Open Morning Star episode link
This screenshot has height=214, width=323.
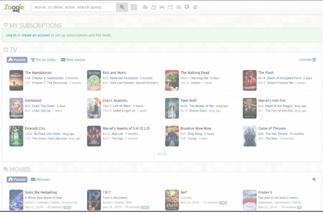point(200,78)
